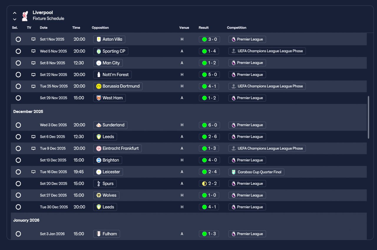
Task: Click the down chevron beside Liverpool
Action: click(x=15, y=19)
